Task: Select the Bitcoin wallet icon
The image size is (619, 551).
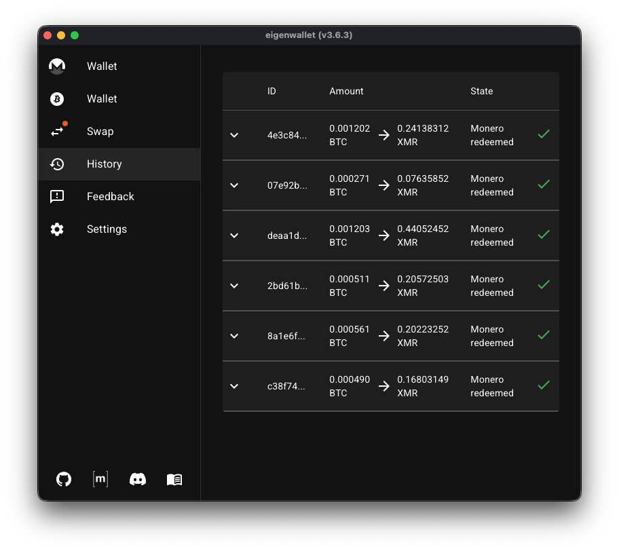Action: click(56, 98)
